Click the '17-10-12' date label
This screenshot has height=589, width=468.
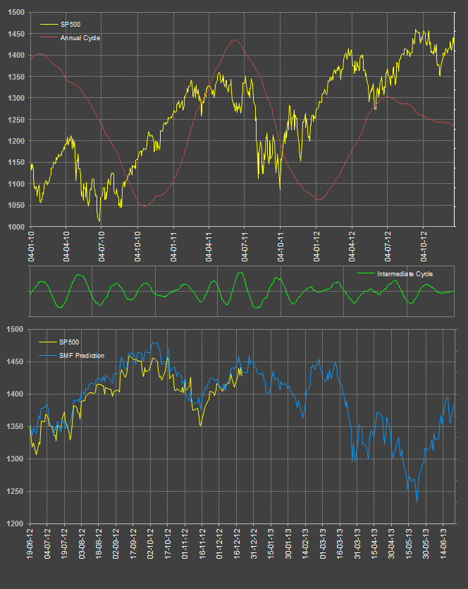[x=168, y=543]
